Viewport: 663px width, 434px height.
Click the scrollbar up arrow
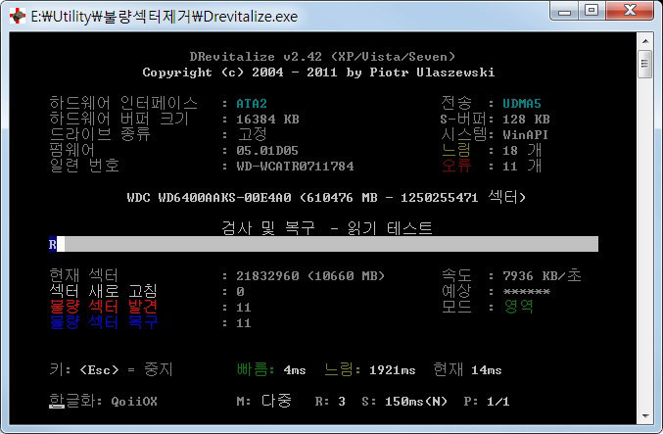pos(645,41)
